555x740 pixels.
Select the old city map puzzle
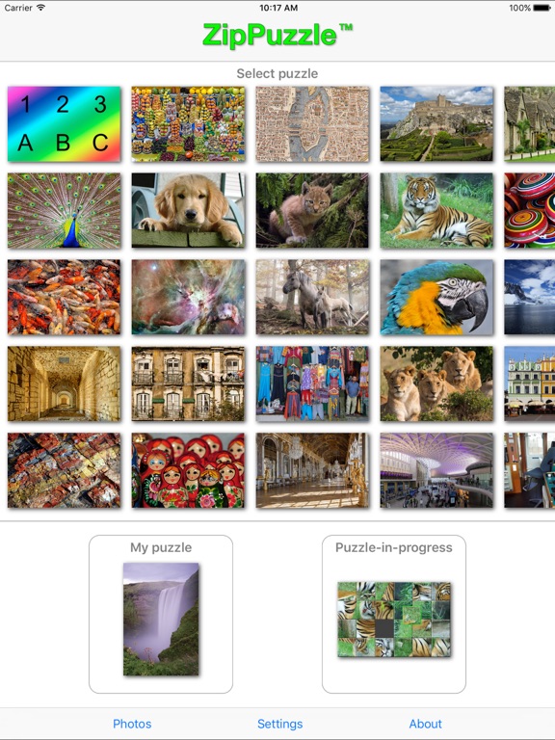click(x=312, y=123)
